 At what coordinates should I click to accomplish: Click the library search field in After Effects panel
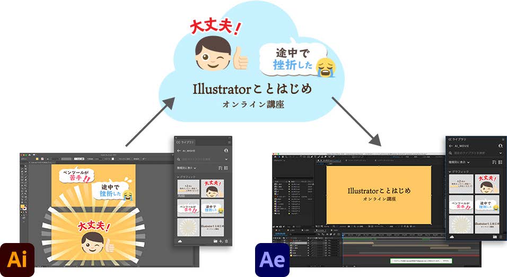(x=476, y=153)
